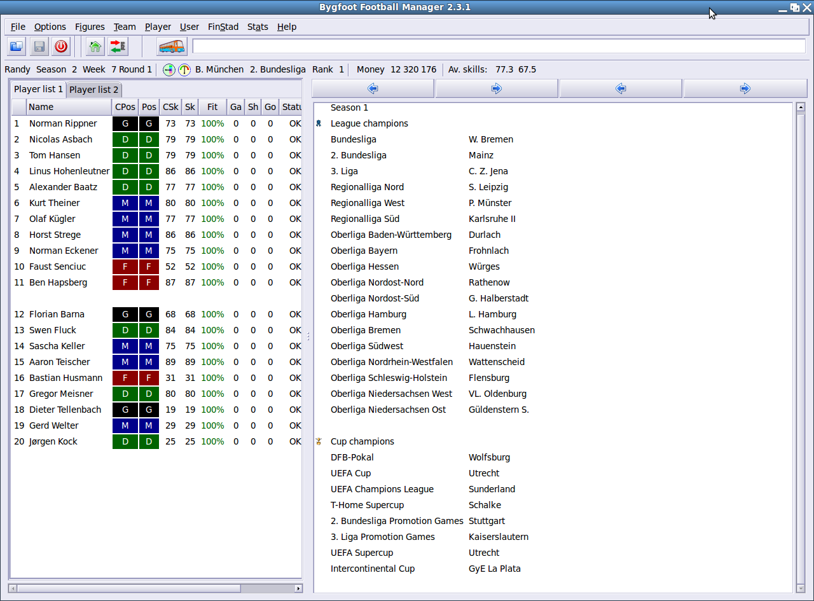Open the Options menu
Image resolution: width=814 pixels, height=601 pixels.
click(50, 27)
